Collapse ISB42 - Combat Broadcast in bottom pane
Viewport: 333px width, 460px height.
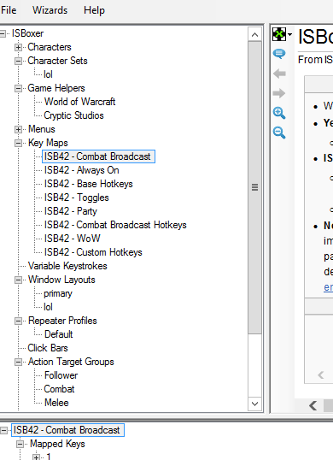coord(3,430)
